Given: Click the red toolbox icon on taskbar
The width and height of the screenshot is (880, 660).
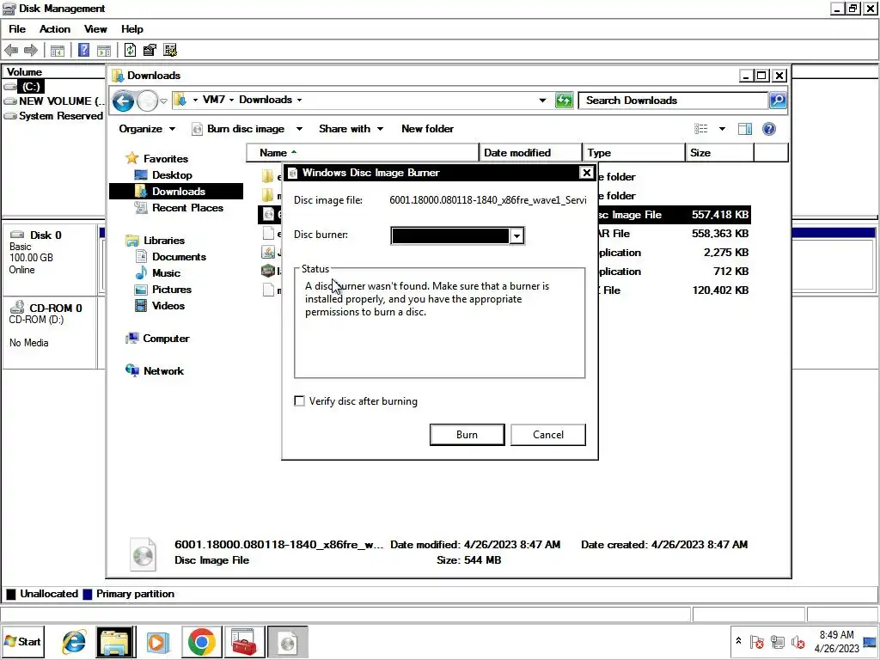Looking at the screenshot, I should (244, 642).
